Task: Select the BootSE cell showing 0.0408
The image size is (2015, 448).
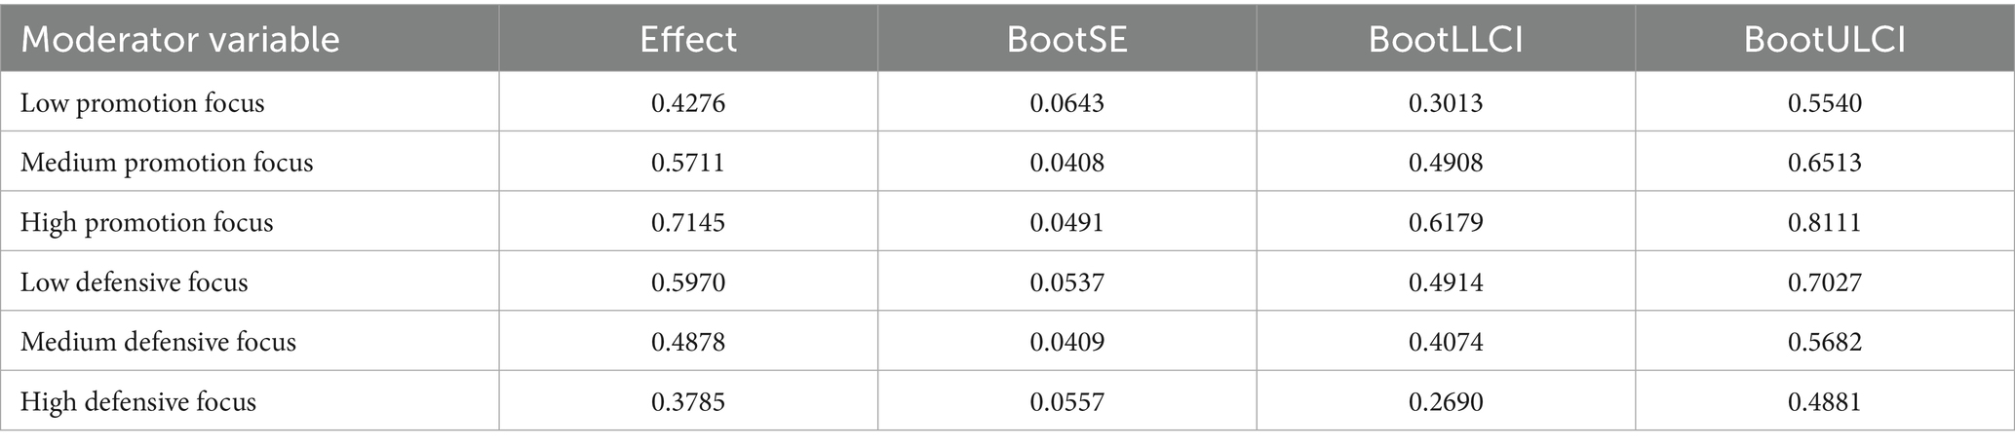Action: [x=1066, y=163]
